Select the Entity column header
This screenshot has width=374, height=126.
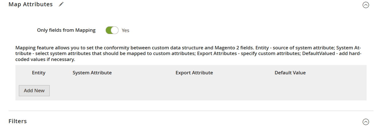(x=39, y=73)
